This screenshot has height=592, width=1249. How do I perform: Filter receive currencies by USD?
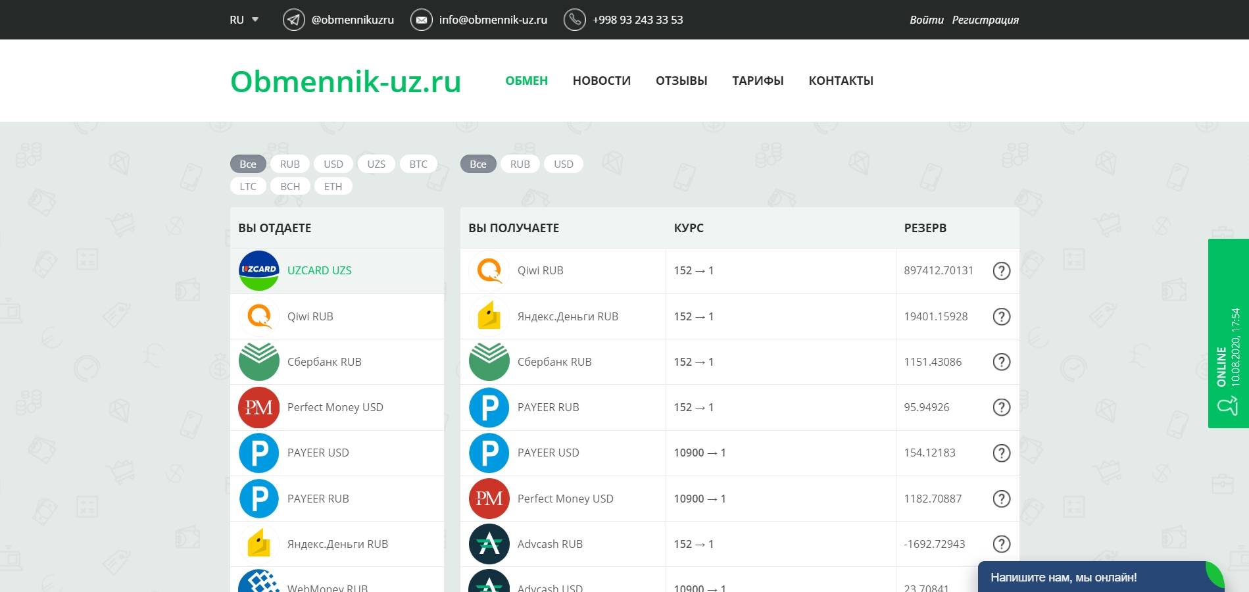click(x=564, y=164)
